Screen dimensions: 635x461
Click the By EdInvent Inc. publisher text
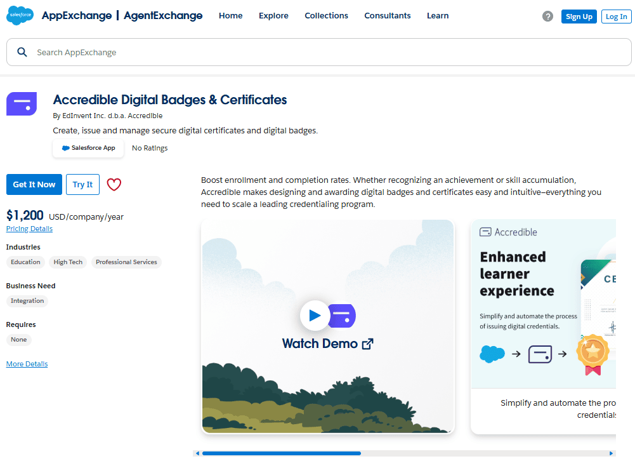point(108,116)
